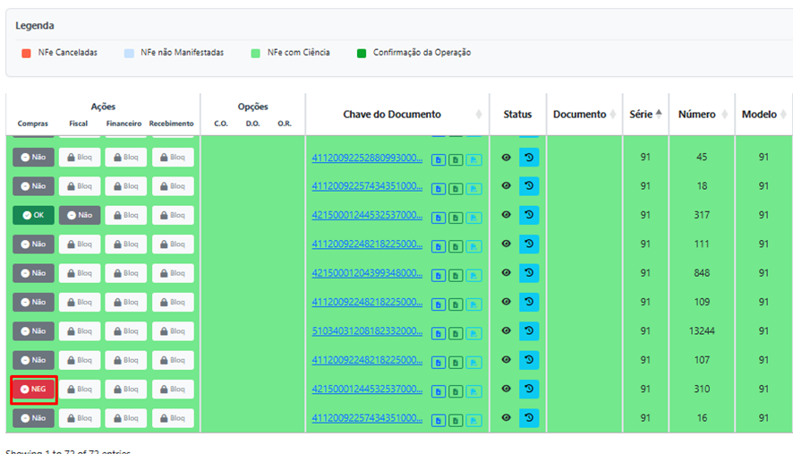Toggle Fiscal Não button in row 317
This screenshot has width=793, height=454.
80,215
